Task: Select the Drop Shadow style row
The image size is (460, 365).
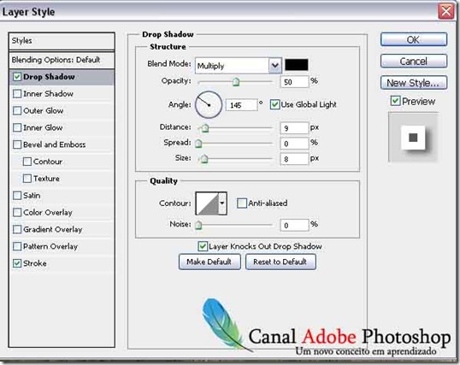Action: pos(62,77)
